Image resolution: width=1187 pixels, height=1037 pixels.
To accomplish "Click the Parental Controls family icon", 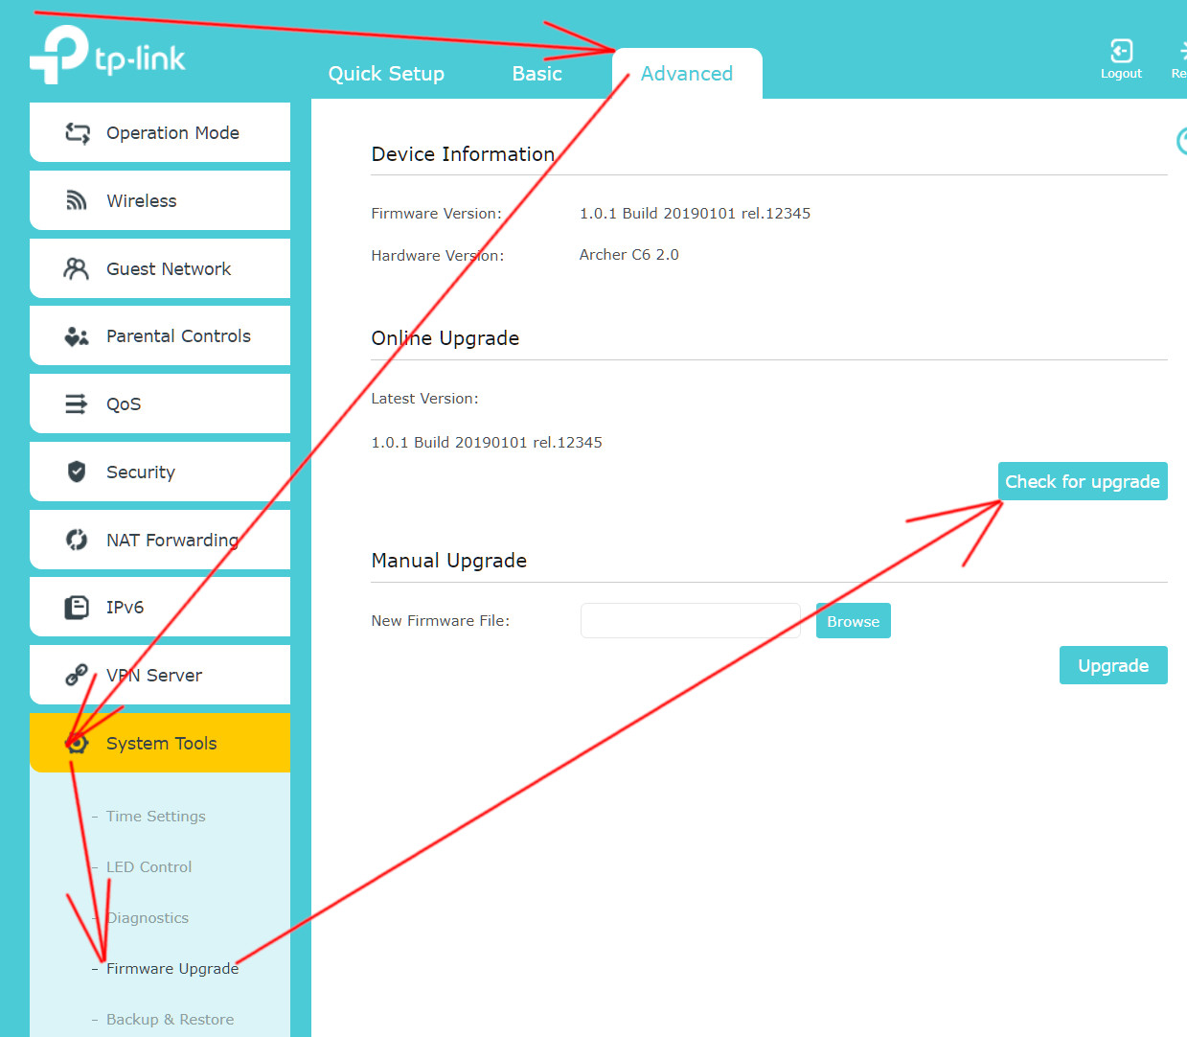I will [x=76, y=336].
